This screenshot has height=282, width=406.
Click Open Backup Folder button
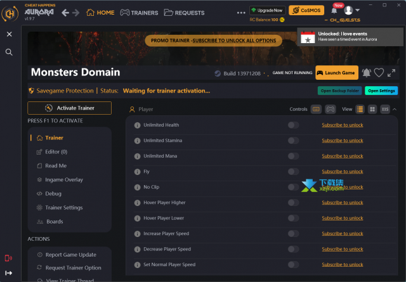tap(340, 91)
